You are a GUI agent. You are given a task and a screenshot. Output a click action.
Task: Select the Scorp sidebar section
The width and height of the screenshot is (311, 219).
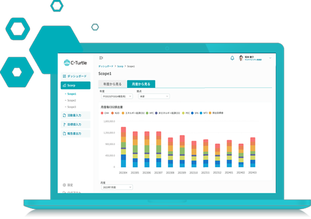tap(75, 86)
